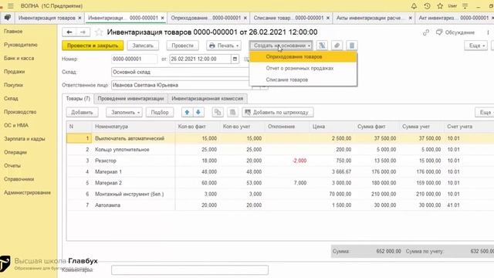The image size is (494, 278).
Task: Click the Склад field Основной склад
Action: pos(181,72)
